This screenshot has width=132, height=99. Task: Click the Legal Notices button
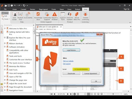pyautogui.click(x=71, y=50)
